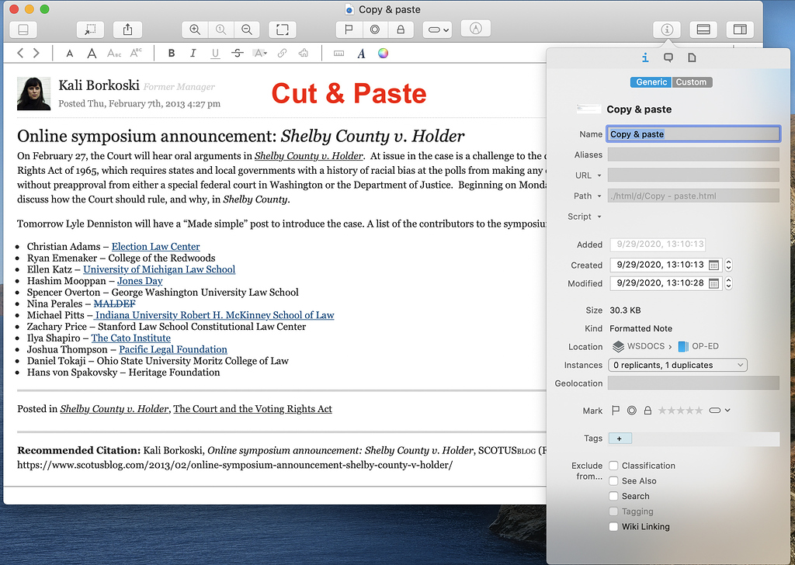
Task: Toggle bold formatting
Action: (171, 53)
